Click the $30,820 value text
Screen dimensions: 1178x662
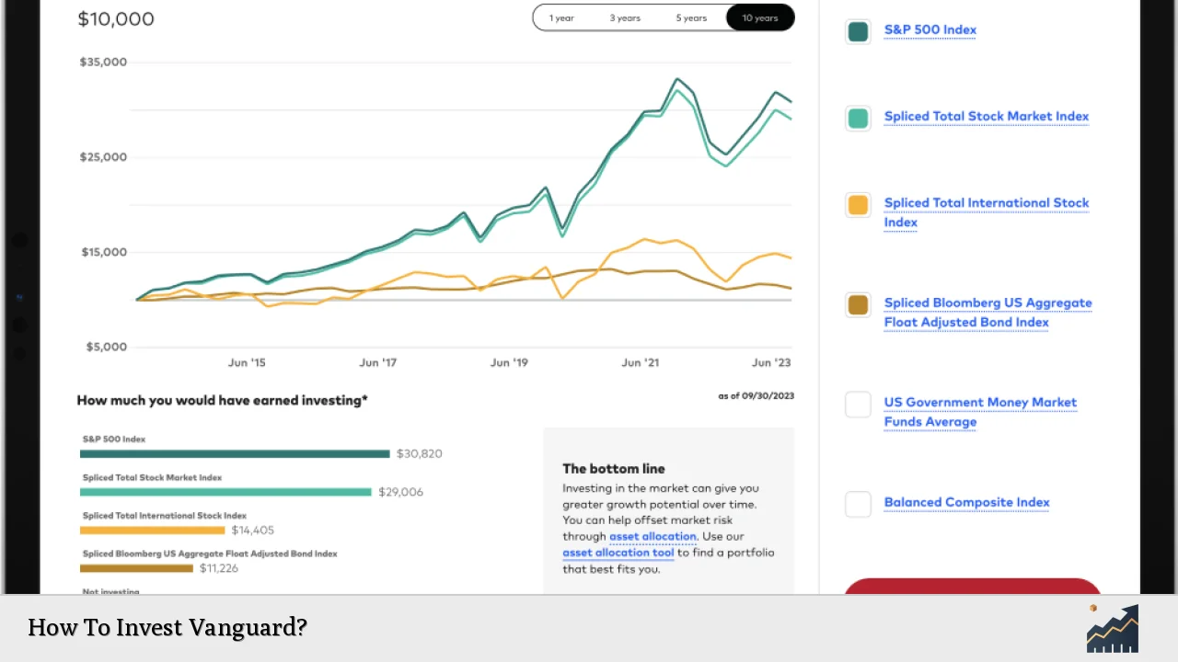pos(419,453)
